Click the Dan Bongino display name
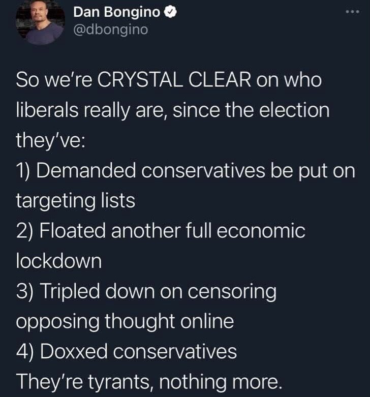The width and height of the screenshot is (370, 397). click(x=116, y=12)
